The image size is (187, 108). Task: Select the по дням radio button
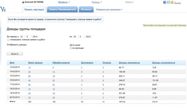71,45
